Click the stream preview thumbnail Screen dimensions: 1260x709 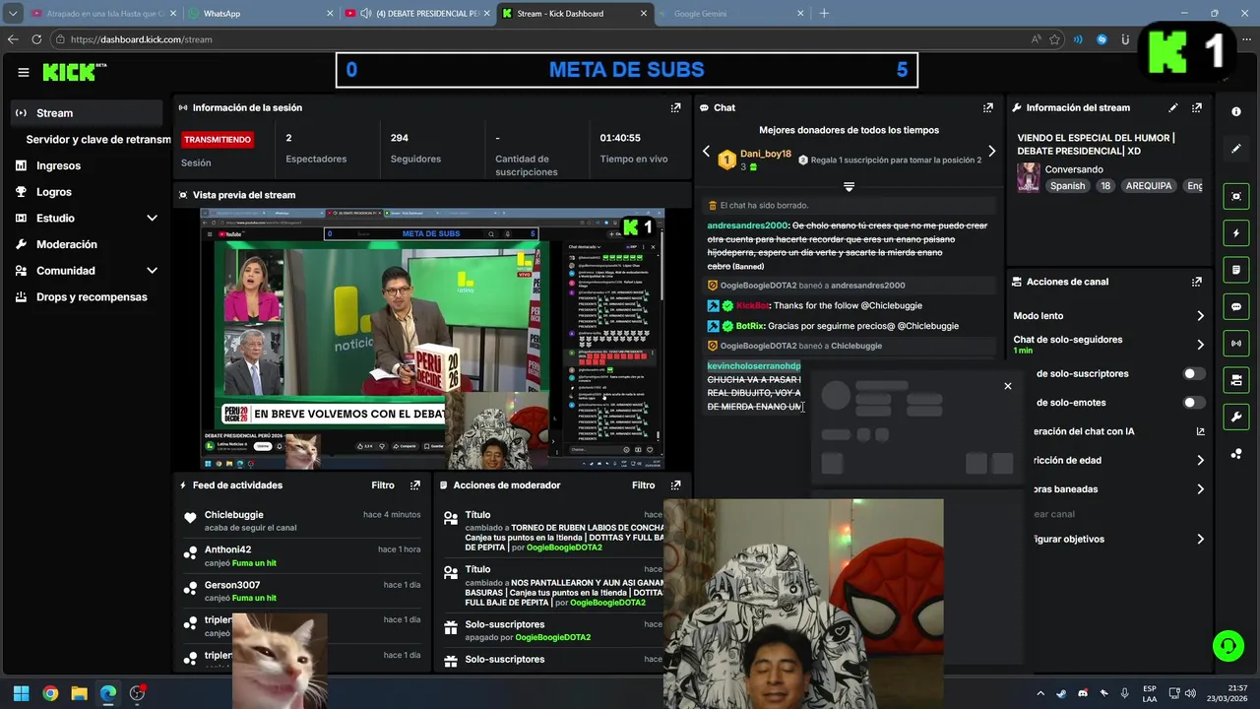click(x=432, y=339)
